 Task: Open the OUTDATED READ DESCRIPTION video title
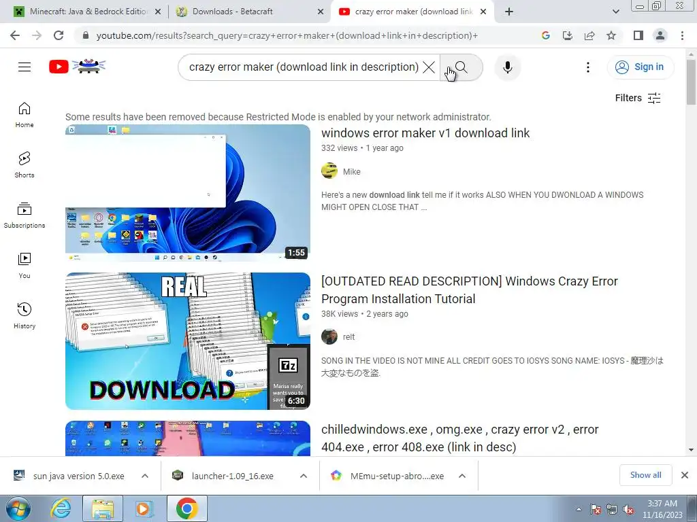pyautogui.click(x=470, y=290)
